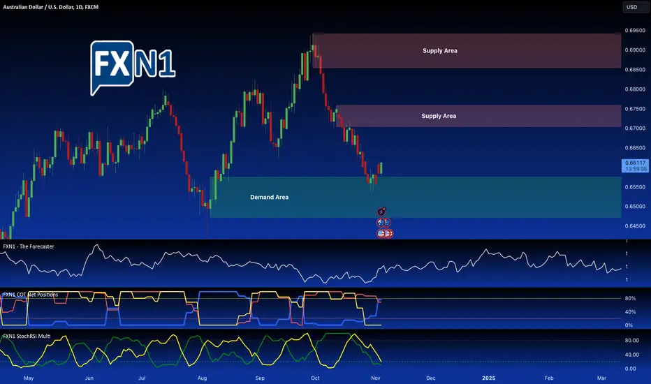The width and height of the screenshot is (651, 384).
Task: Click the Jul label on the time axis
Action: tap(142, 378)
